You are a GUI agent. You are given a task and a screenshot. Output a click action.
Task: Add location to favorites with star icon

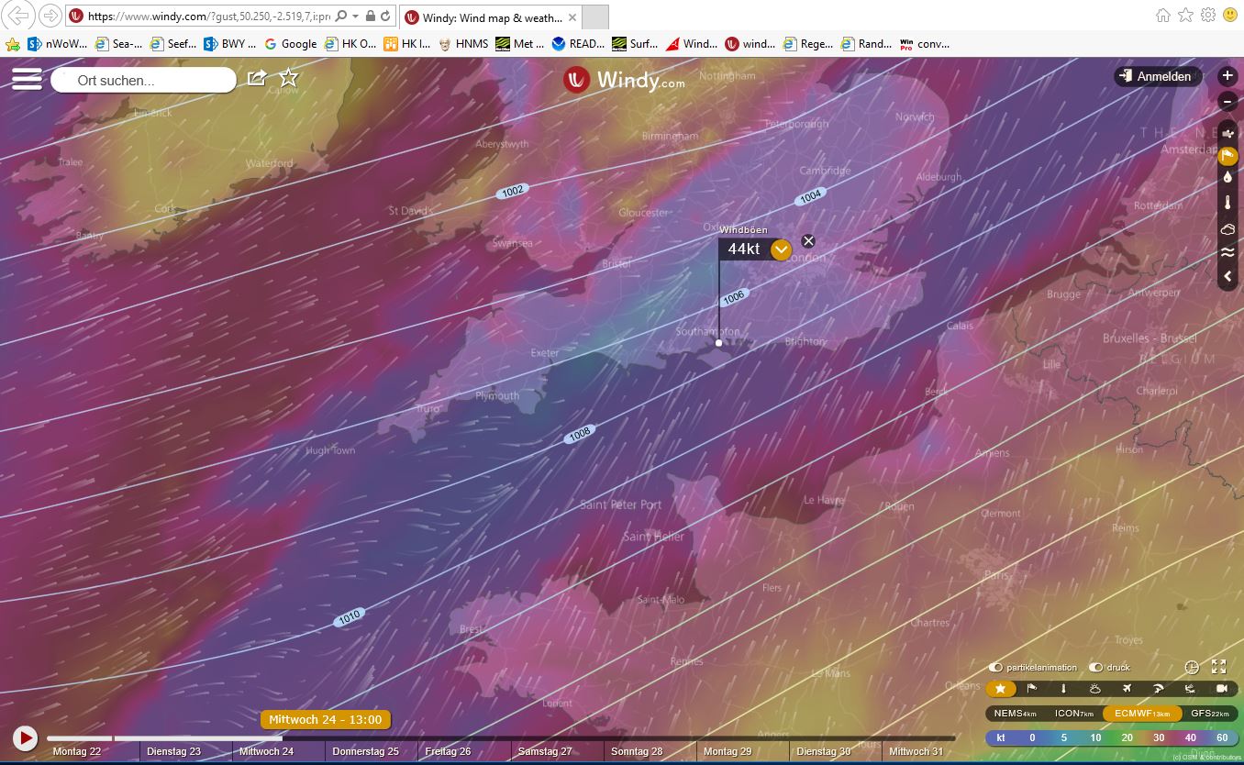(289, 78)
